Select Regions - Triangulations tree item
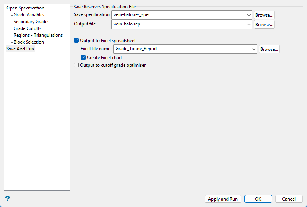 tap(38, 35)
